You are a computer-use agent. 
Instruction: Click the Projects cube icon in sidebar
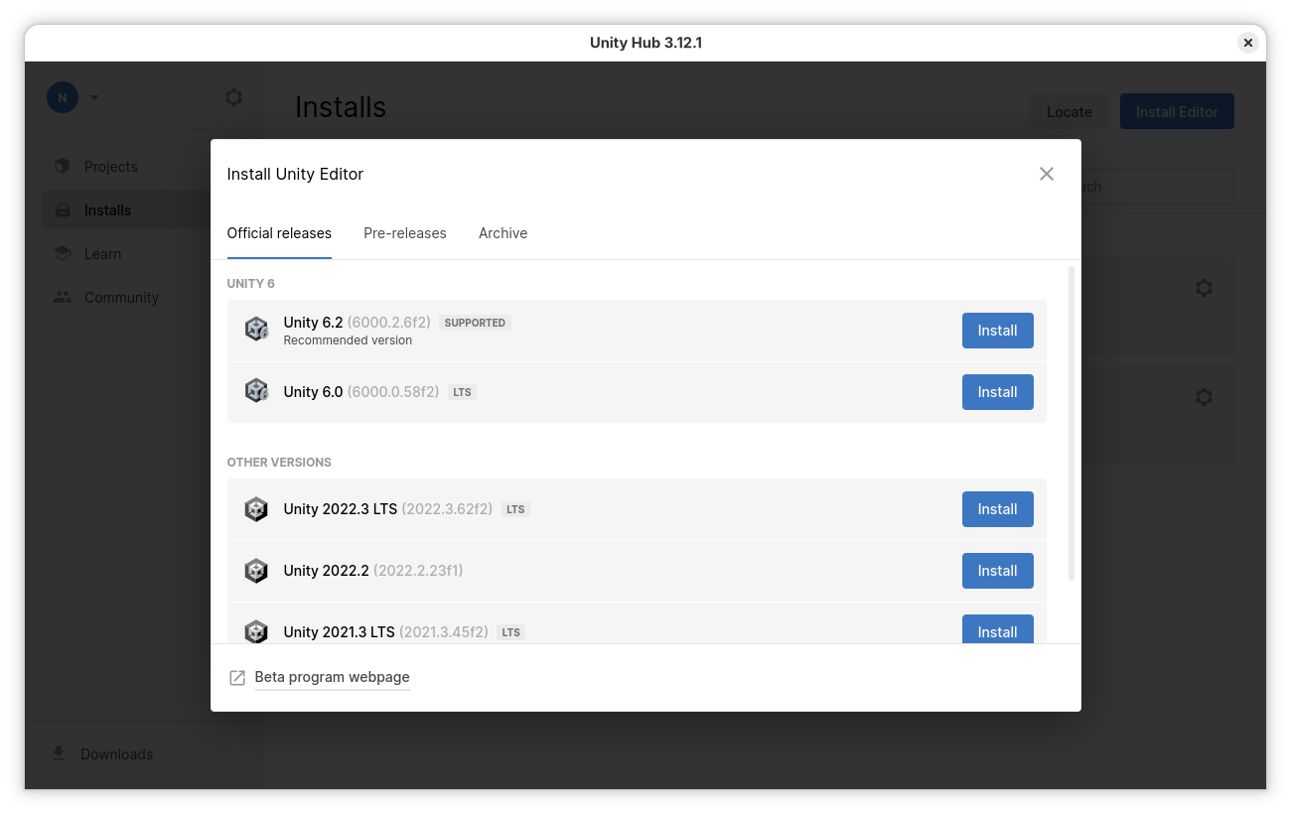tap(63, 166)
